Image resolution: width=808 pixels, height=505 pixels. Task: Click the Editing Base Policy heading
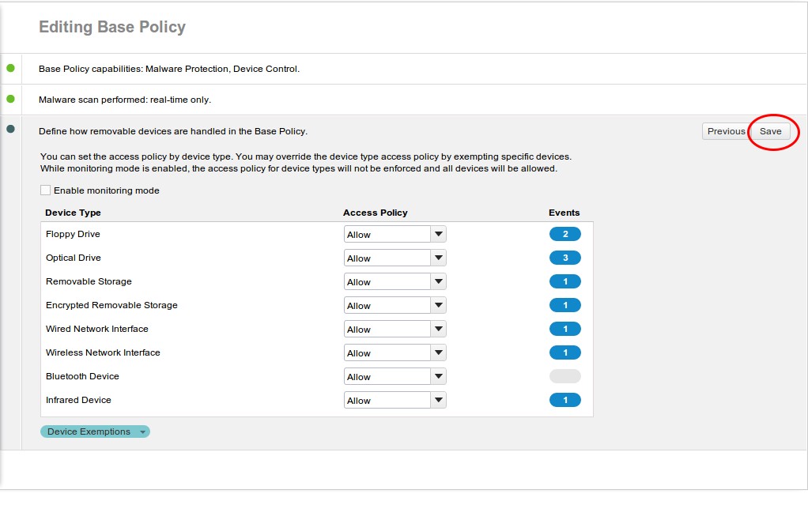coord(112,27)
